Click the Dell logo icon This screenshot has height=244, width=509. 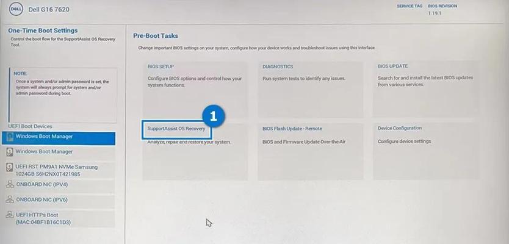point(16,9)
